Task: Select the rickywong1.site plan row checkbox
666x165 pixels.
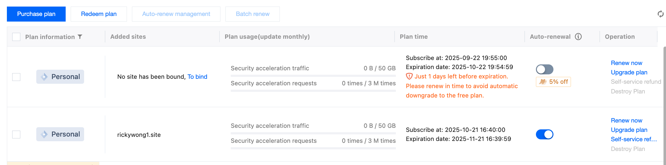Action: [x=16, y=134]
